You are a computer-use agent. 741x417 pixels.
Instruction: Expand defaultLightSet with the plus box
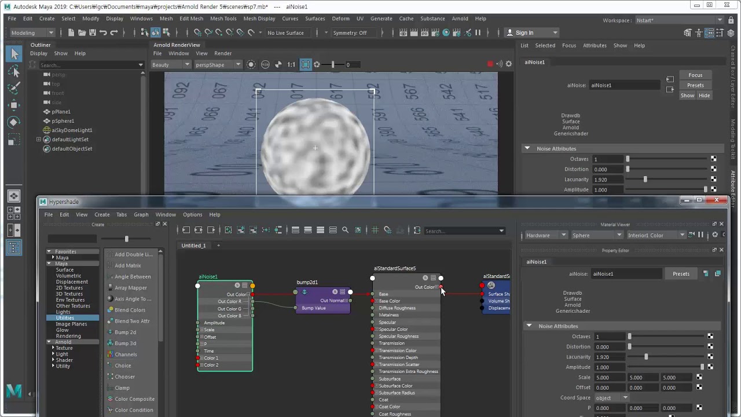(39, 140)
